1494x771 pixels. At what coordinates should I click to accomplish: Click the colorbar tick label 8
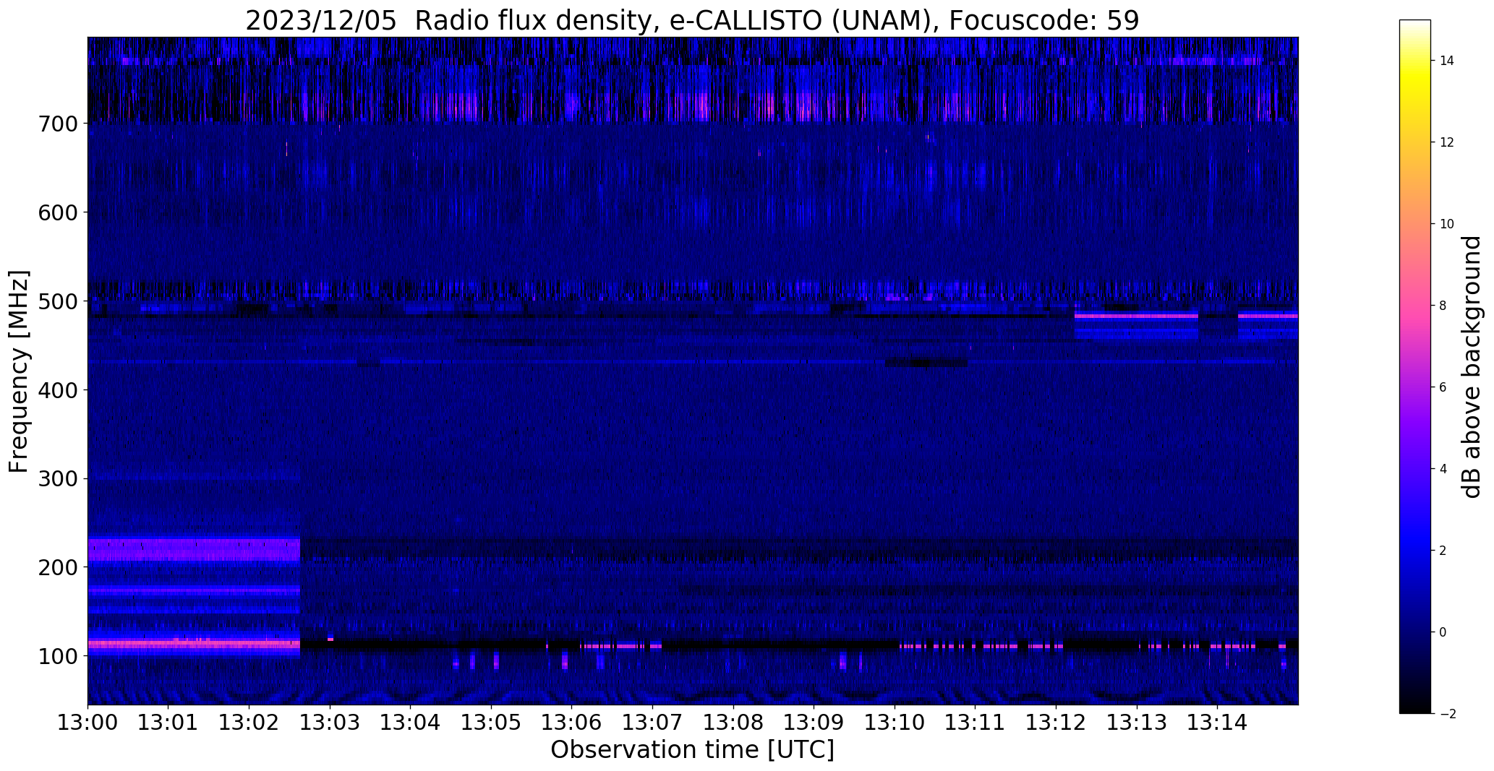[x=1443, y=306]
